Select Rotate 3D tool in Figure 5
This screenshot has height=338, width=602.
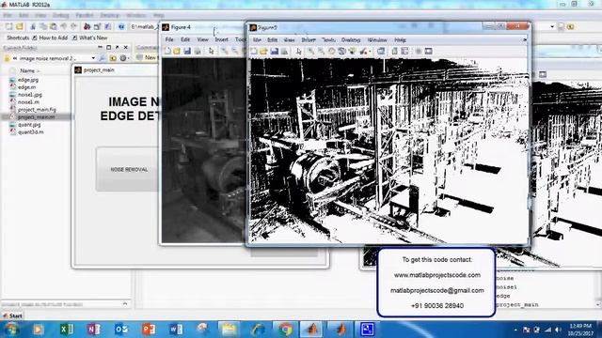(x=341, y=51)
